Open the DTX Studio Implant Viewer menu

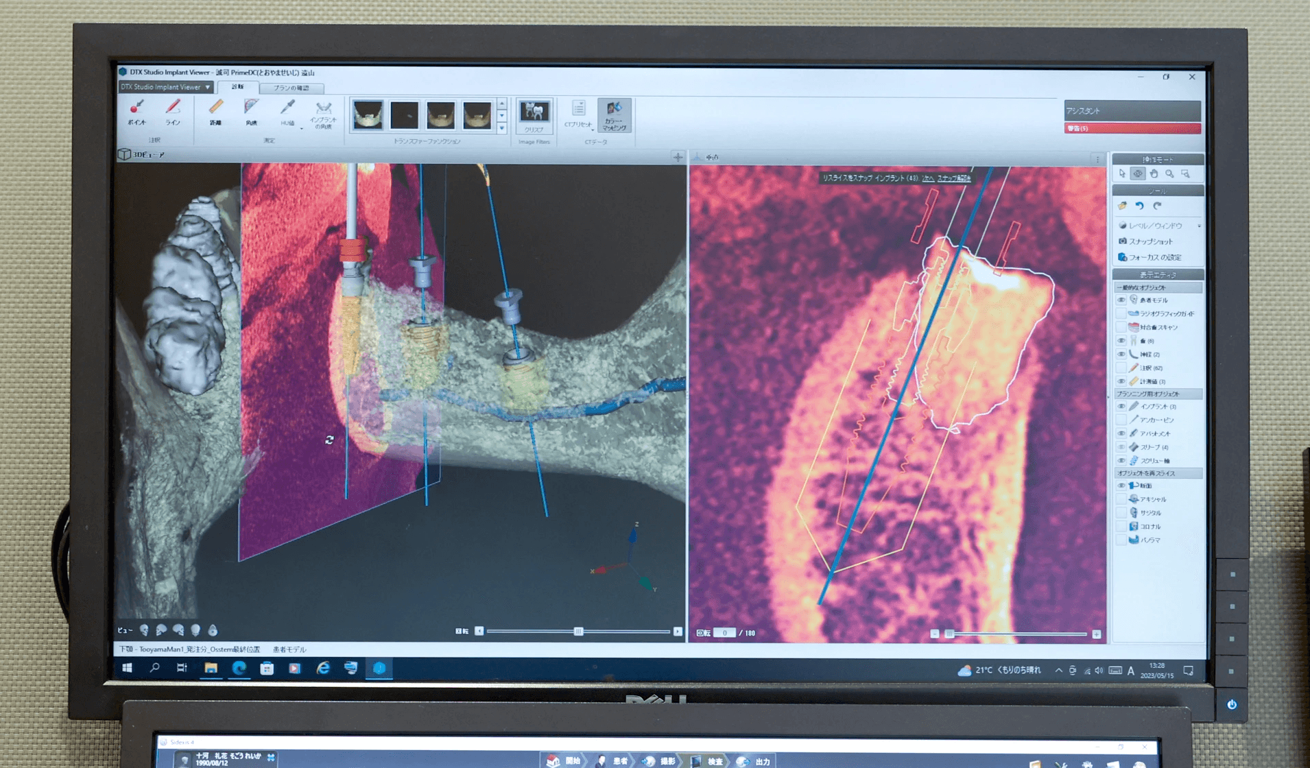[165, 87]
